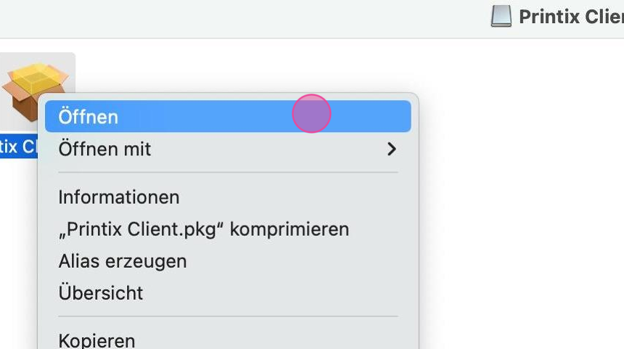The width and height of the screenshot is (624, 349).
Task: Select Alias erzeugen in the menu
Action: tap(123, 261)
